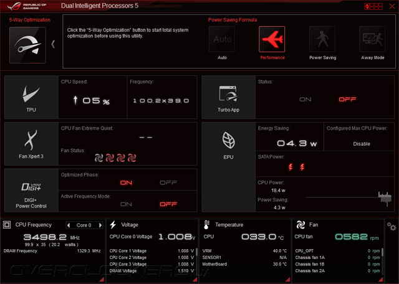Image resolution: width=399 pixels, height=284 pixels.
Task: Click the Temperature thermometer icon
Action: (206, 225)
